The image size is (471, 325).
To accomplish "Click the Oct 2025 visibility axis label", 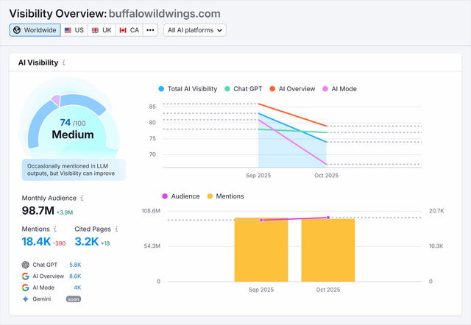I will [x=327, y=176].
